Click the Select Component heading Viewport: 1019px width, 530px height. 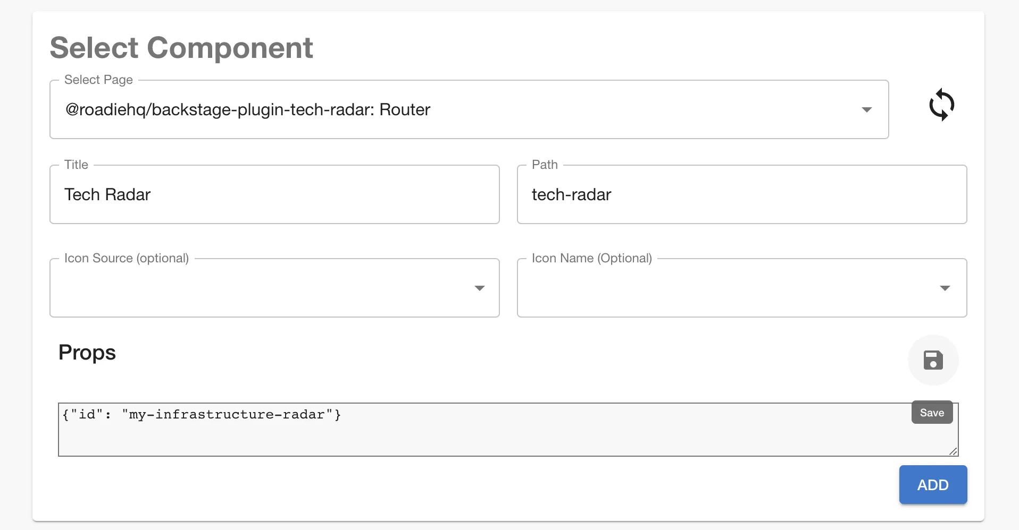click(x=181, y=48)
